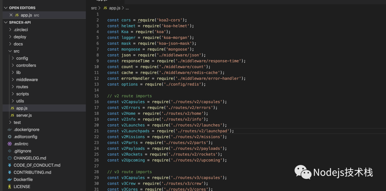Expand the deploy folder
386x191 pixels.
[10, 37]
